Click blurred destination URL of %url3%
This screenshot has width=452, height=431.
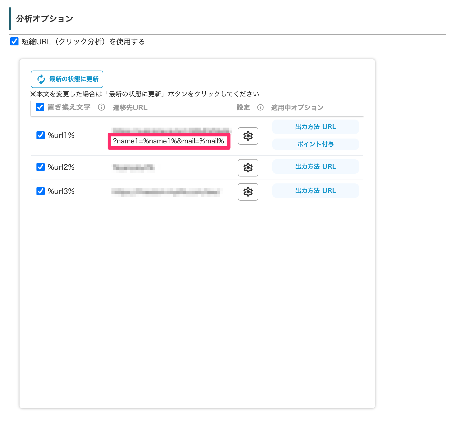166,192
